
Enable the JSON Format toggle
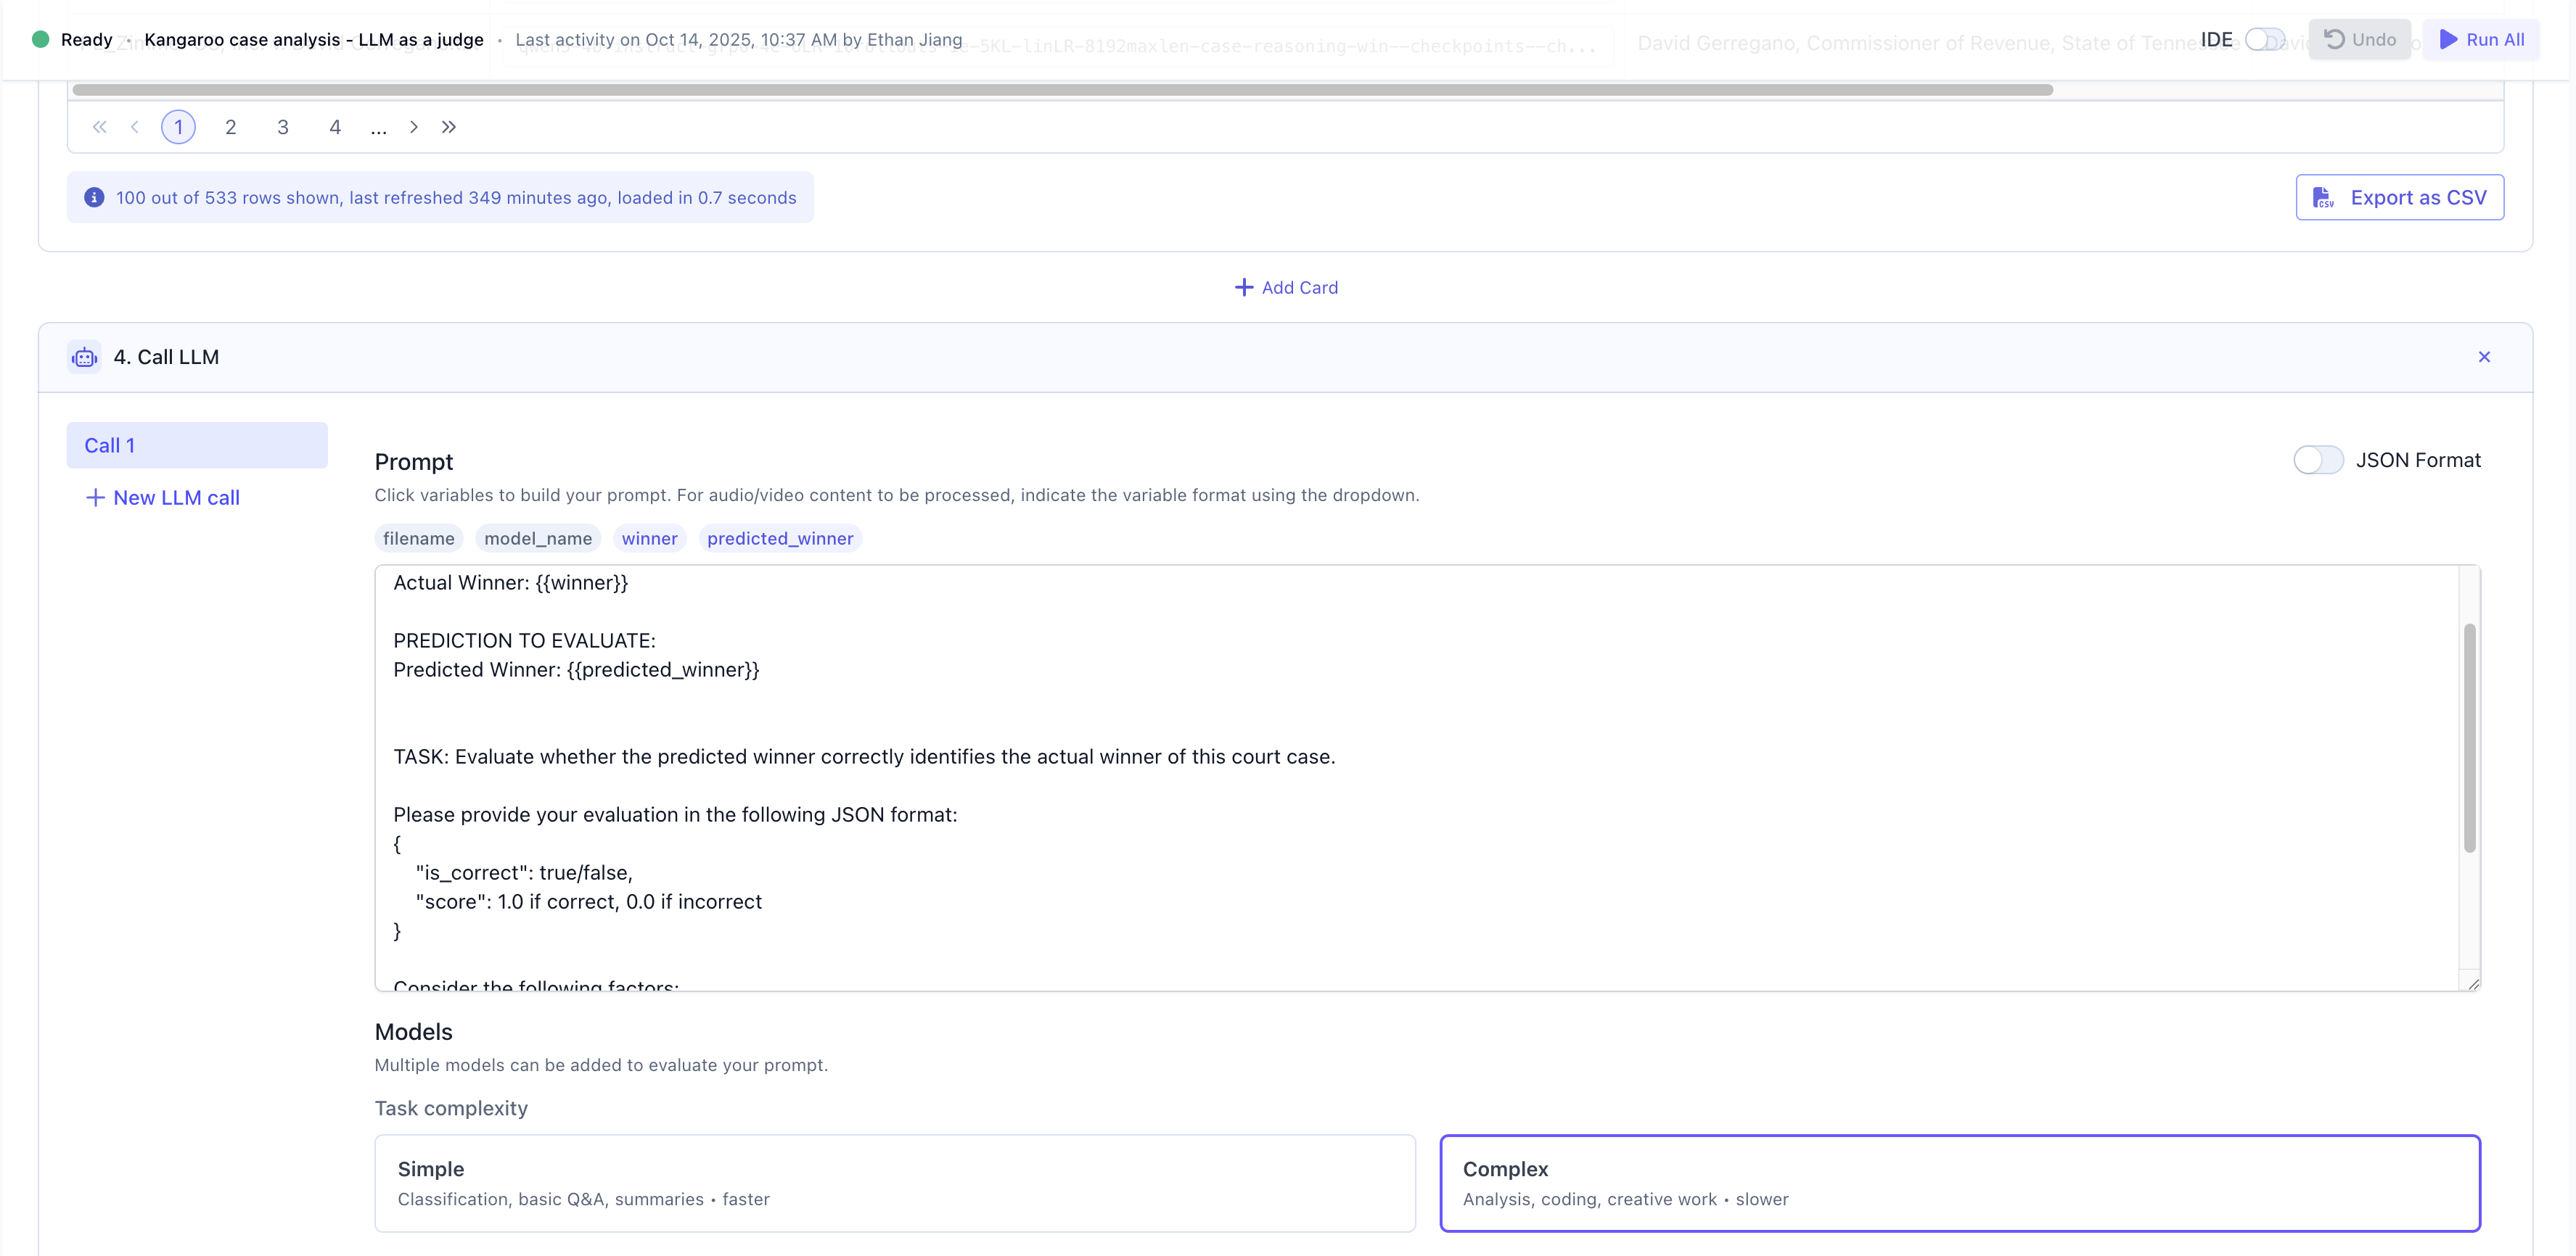pyautogui.click(x=2318, y=460)
